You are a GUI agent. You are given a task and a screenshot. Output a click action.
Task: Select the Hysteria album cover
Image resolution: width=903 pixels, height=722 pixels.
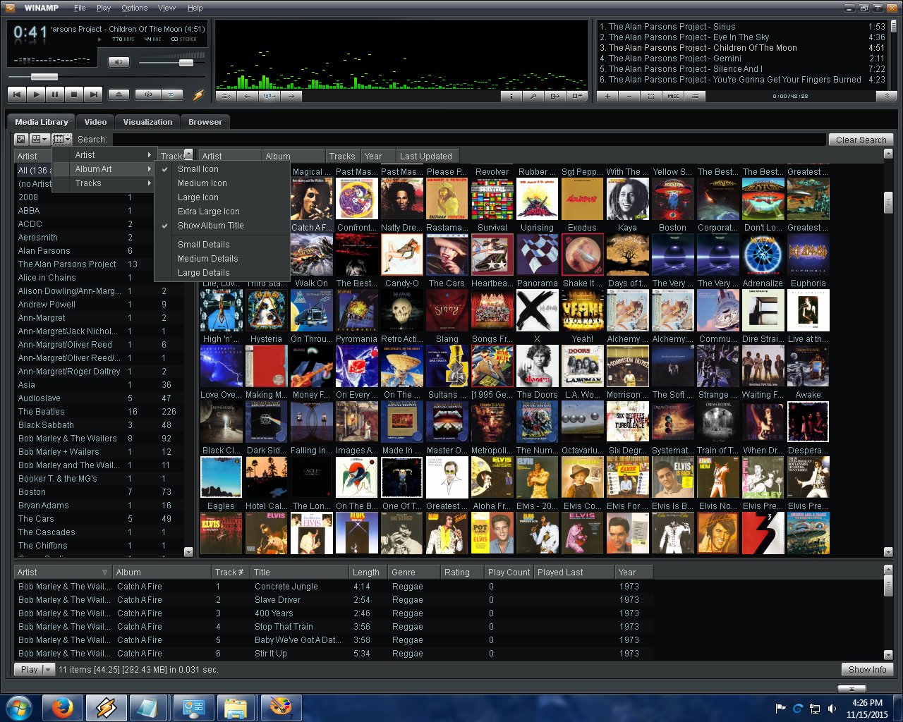point(266,310)
